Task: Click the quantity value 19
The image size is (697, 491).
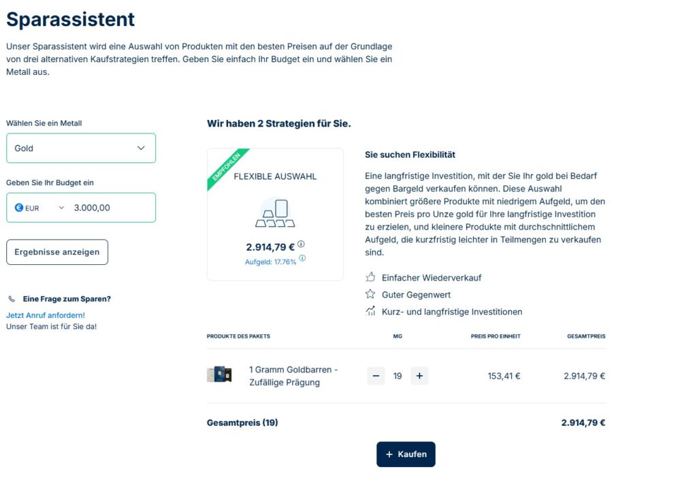Action: (x=398, y=376)
